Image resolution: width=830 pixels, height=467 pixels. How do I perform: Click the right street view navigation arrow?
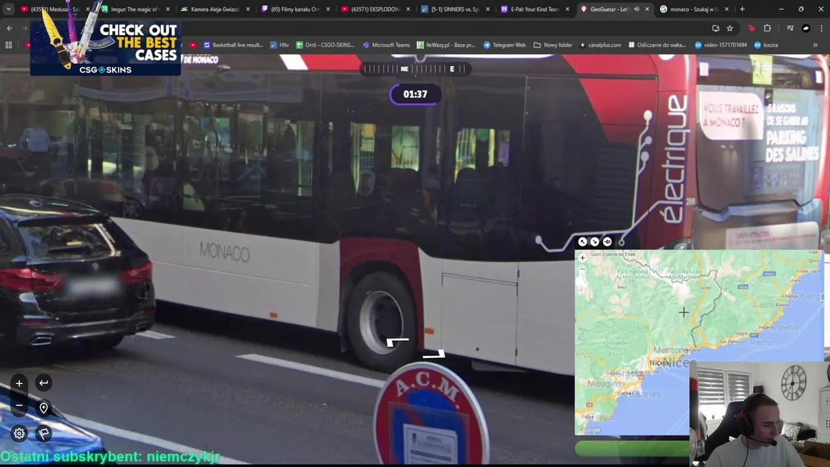click(x=435, y=354)
